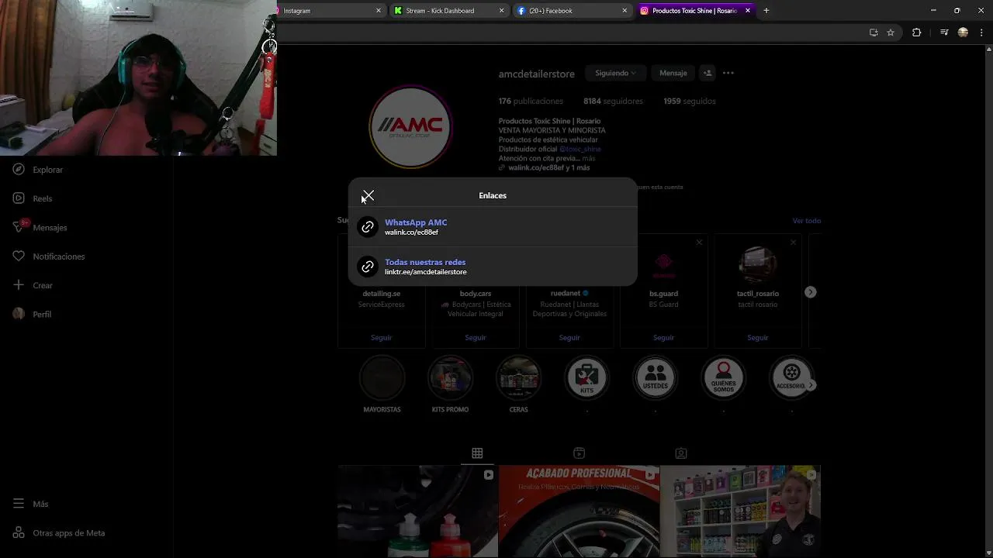Click the similar accounts person icon button

click(x=708, y=73)
